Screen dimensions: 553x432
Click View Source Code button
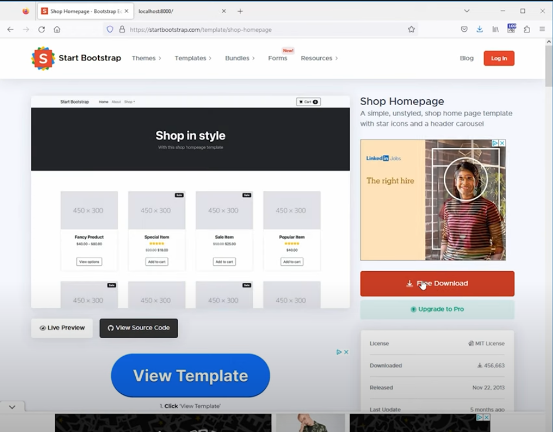(139, 328)
